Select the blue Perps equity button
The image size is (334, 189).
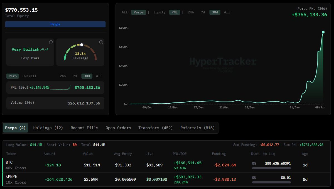55,24
